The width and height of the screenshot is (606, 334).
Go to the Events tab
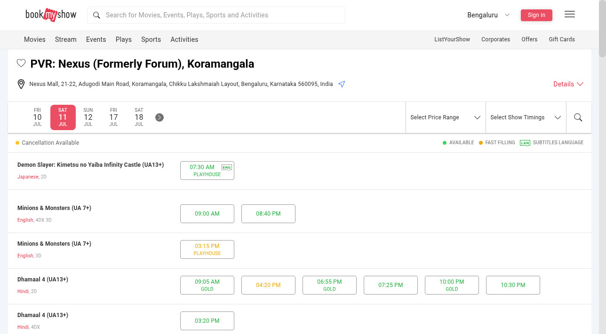coord(96,39)
